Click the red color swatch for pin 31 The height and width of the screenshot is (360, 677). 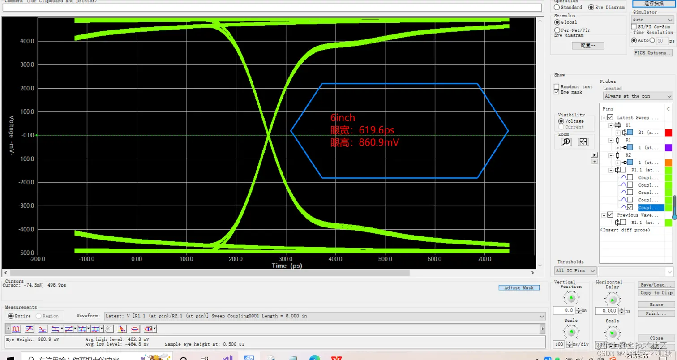point(668,133)
